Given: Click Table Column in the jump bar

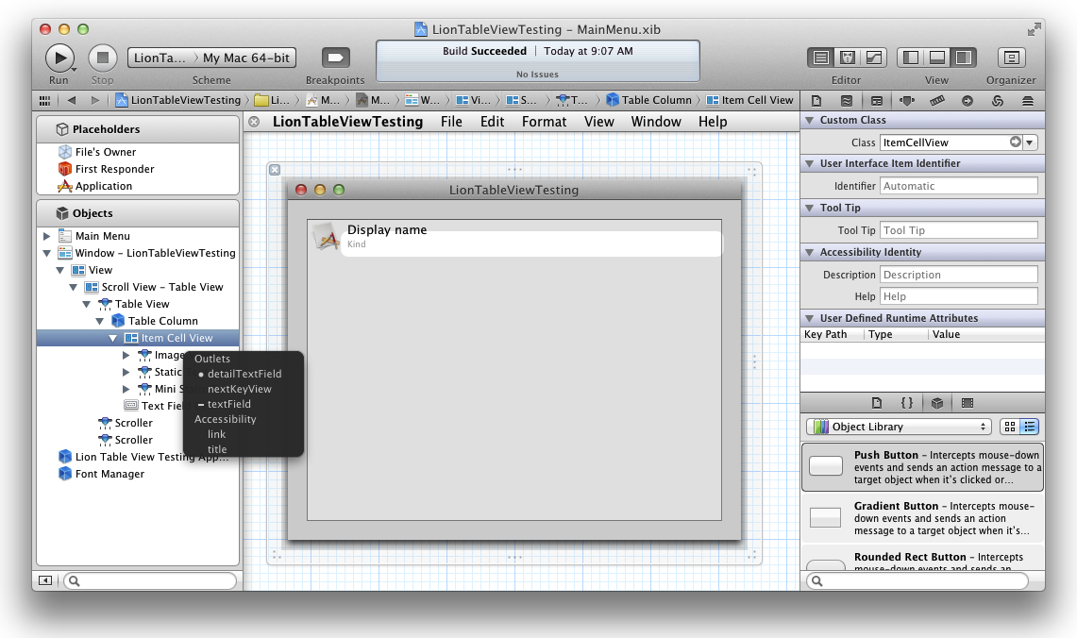Looking at the screenshot, I should [x=649, y=100].
